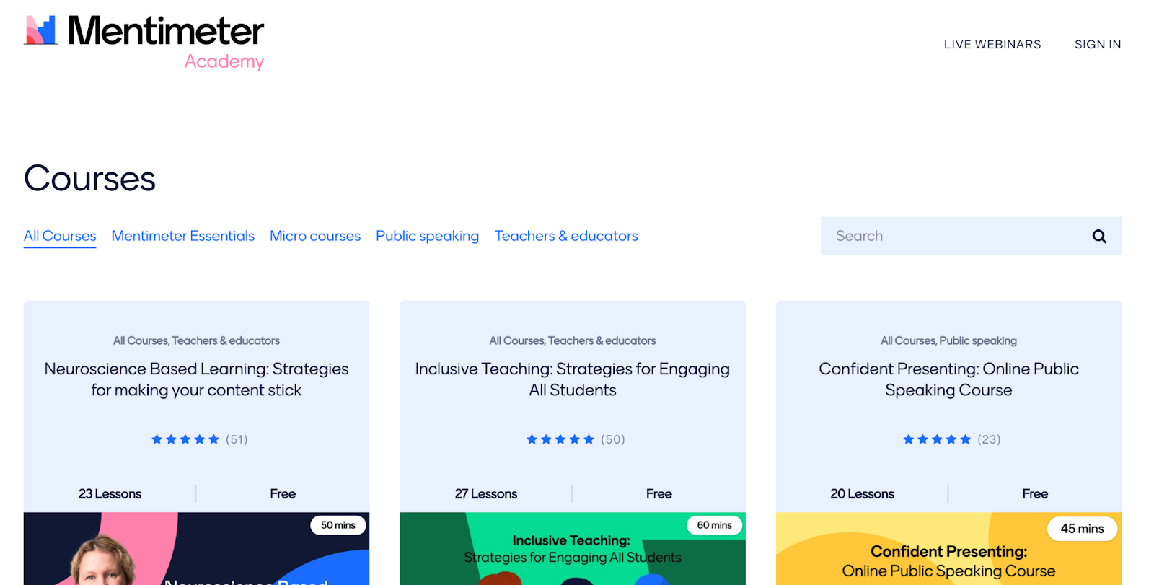
Task: Click the 60 mins duration badge
Action: pos(714,525)
